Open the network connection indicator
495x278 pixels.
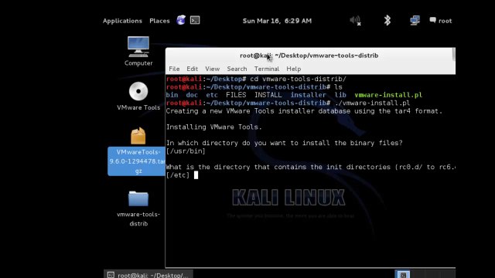(x=415, y=21)
